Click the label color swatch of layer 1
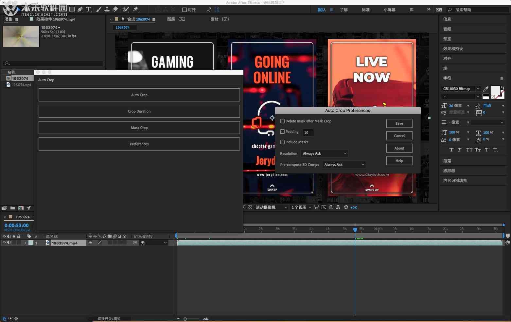511x322 pixels. coord(31,243)
